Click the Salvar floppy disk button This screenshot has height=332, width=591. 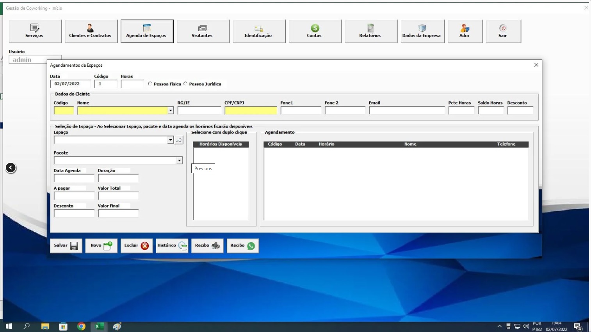(66, 246)
